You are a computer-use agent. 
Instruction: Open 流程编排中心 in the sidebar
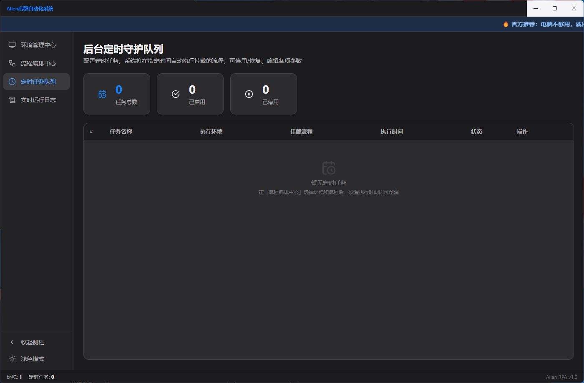[36, 63]
